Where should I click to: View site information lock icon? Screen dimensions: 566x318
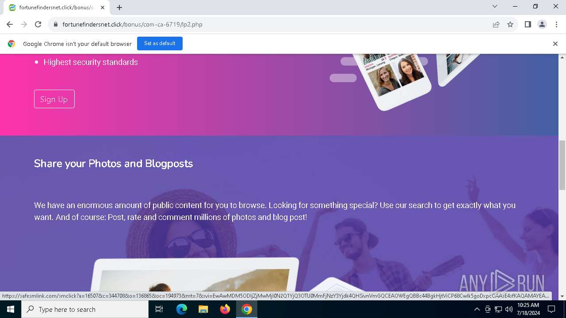pyautogui.click(x=55, y=24)
